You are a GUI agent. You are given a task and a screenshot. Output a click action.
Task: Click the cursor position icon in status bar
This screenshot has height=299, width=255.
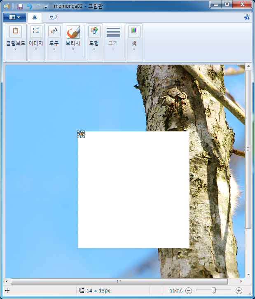tap(7, 291)
